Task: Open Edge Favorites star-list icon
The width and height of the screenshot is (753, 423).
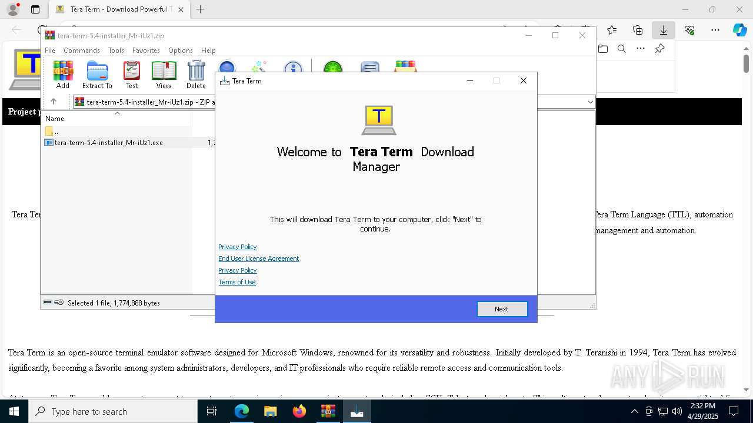Action: tap(612, 30)
